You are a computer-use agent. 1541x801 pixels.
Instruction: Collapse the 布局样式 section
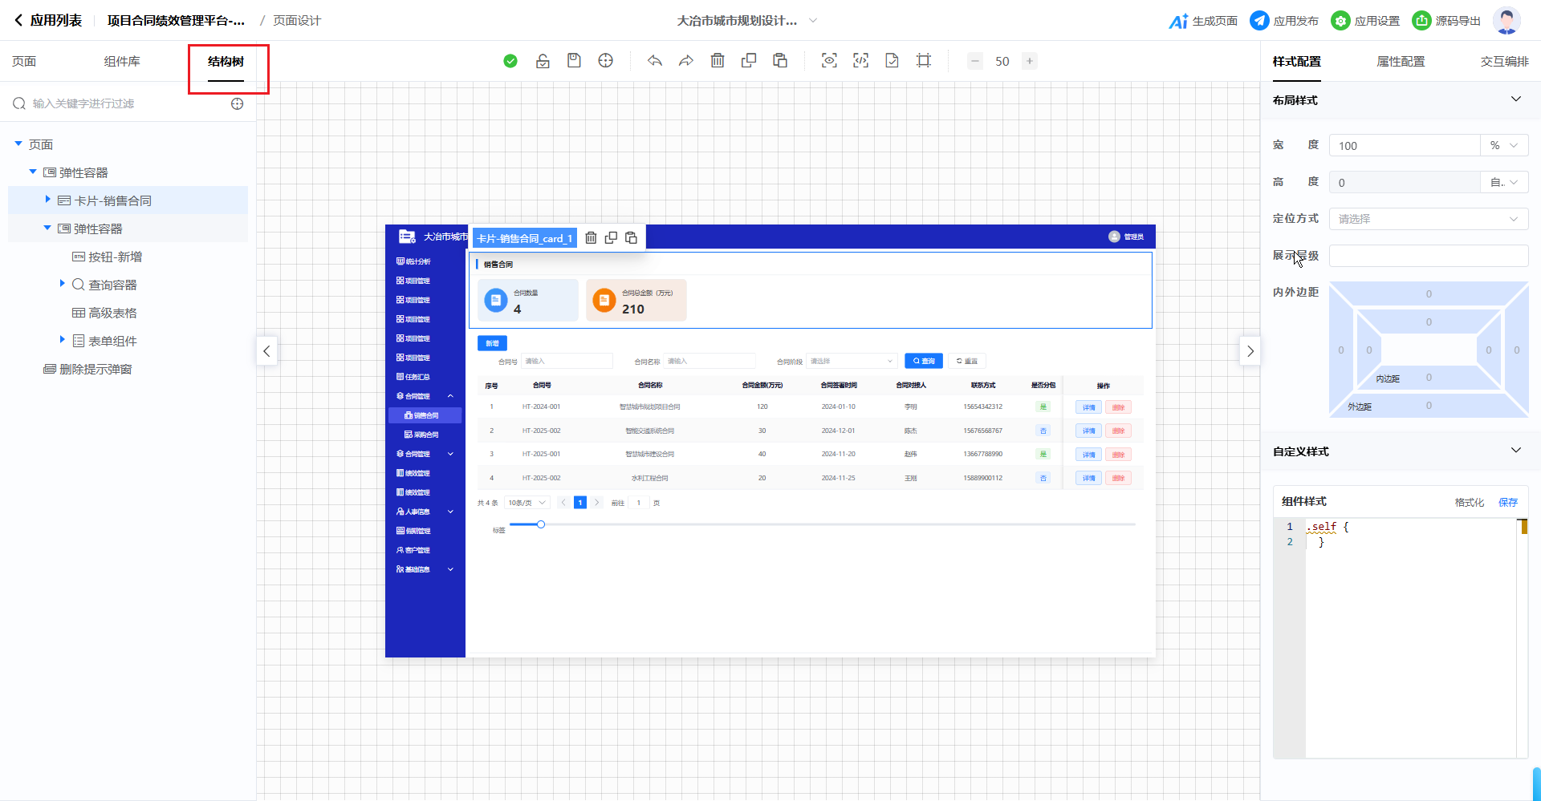pos(1515,99)
